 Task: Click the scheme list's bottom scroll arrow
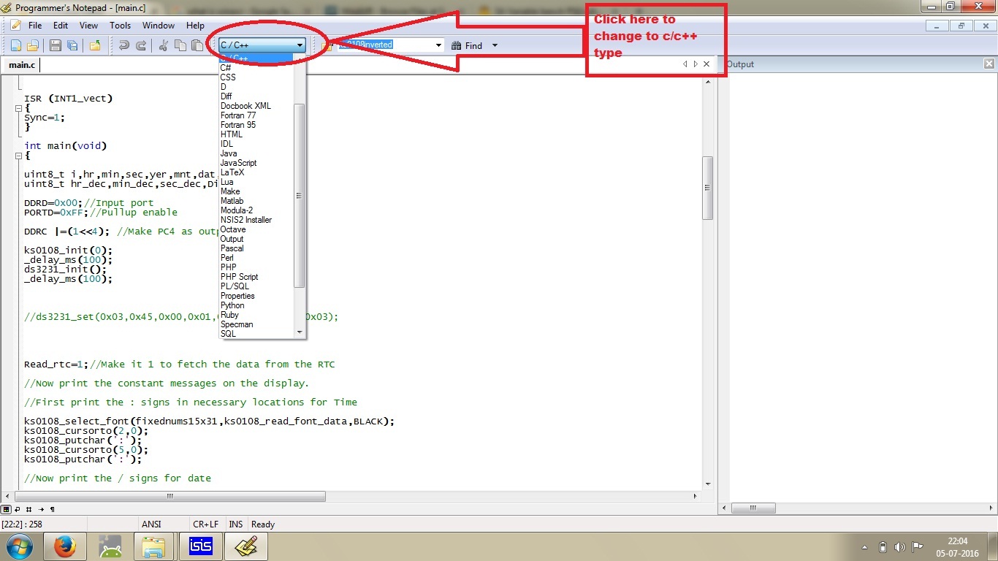(x=299, y=332)
